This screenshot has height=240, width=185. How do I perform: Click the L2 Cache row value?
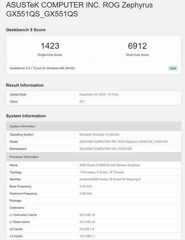coord(87,229)
